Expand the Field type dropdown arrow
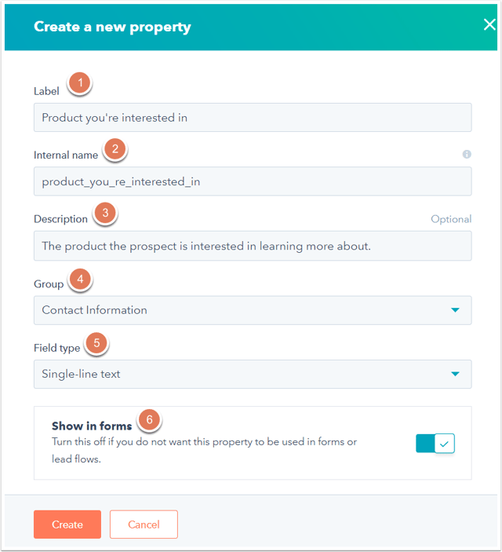 tap(455, 374)
